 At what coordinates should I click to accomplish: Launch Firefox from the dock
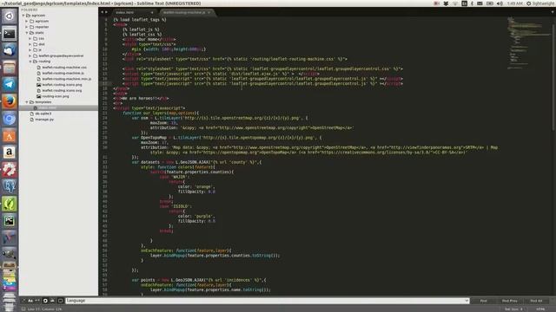10,101
